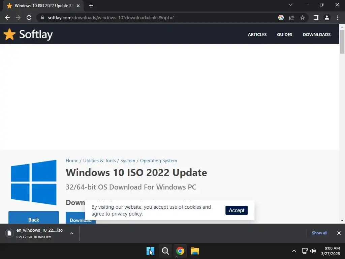Viewport: 345px width, 259px height.
Task: Click the network tray icon
Action: [x=305, y=251]
